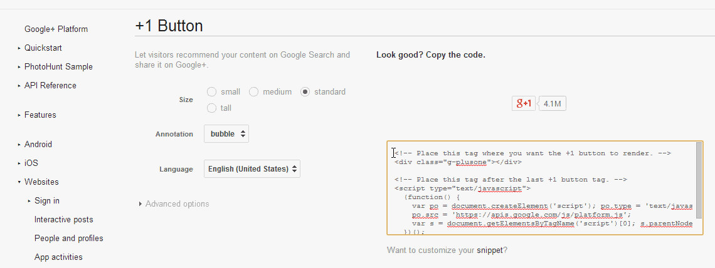Collapse the Websites section arrow
715x268 pixels.
point(19,182)
